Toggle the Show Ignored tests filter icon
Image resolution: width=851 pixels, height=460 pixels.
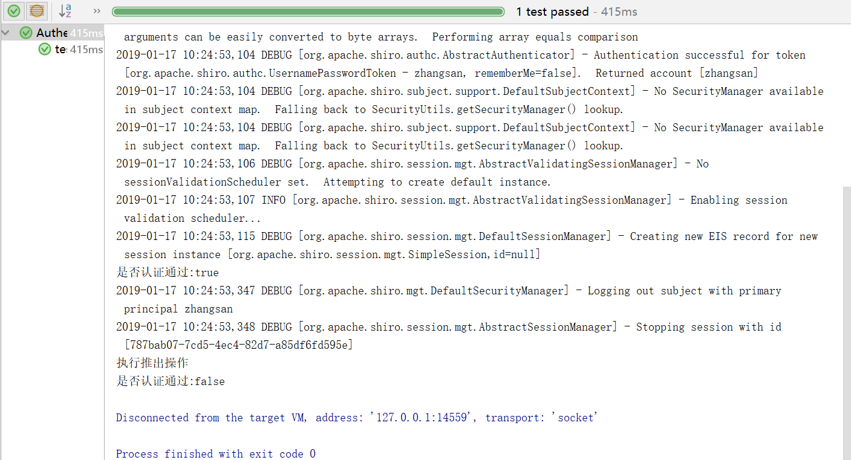pyautogui.click(x=37, y=11)
